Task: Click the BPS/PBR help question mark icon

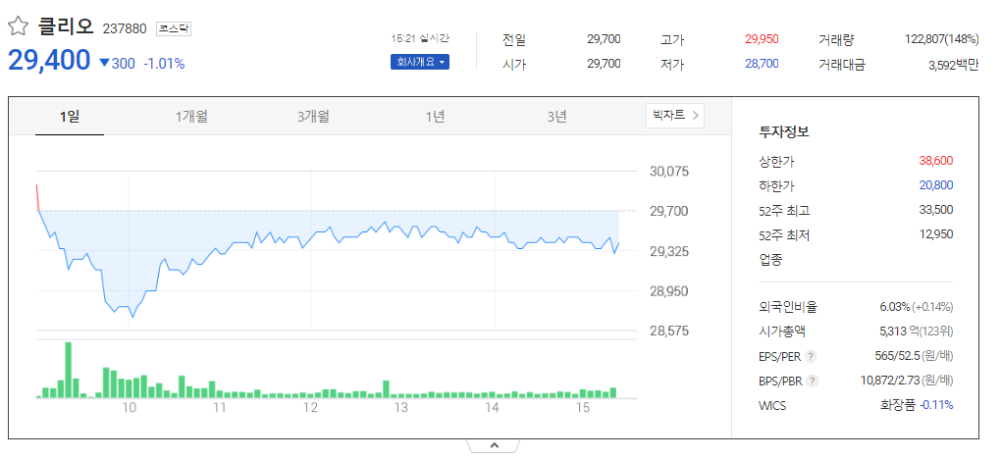Action: click(812, 382)
